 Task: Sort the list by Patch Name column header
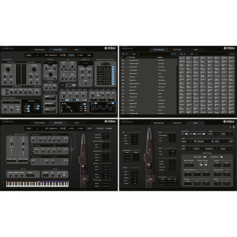[132, 57]
